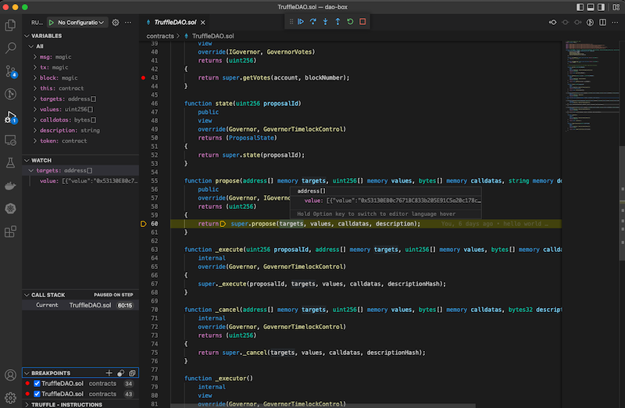Image resolution: width=625 pixels, height=408 pixels.
Task: Toggle the primary sidebar layout button
Action: (580, 6)
